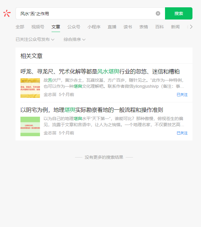Clear the search box with the X icon
Viewport: 201px width, 227px height.
pyautogui.click(x=158, y=13)
